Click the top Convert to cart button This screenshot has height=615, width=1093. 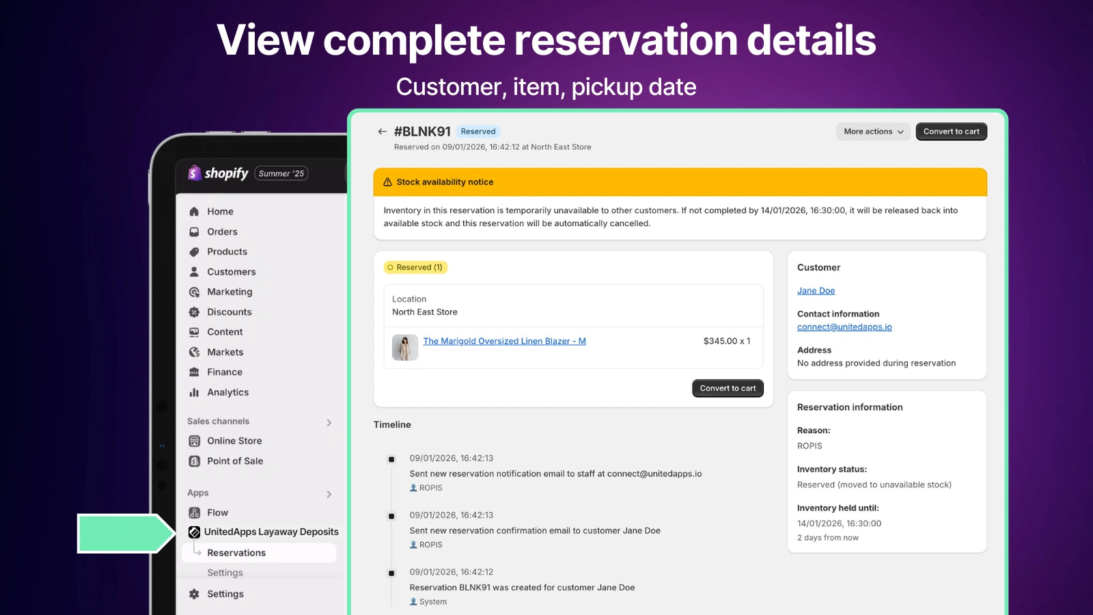point(951,132)
